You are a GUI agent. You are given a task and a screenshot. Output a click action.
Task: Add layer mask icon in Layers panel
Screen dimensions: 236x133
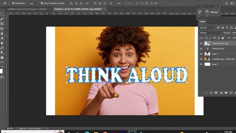tap(216, 93)
